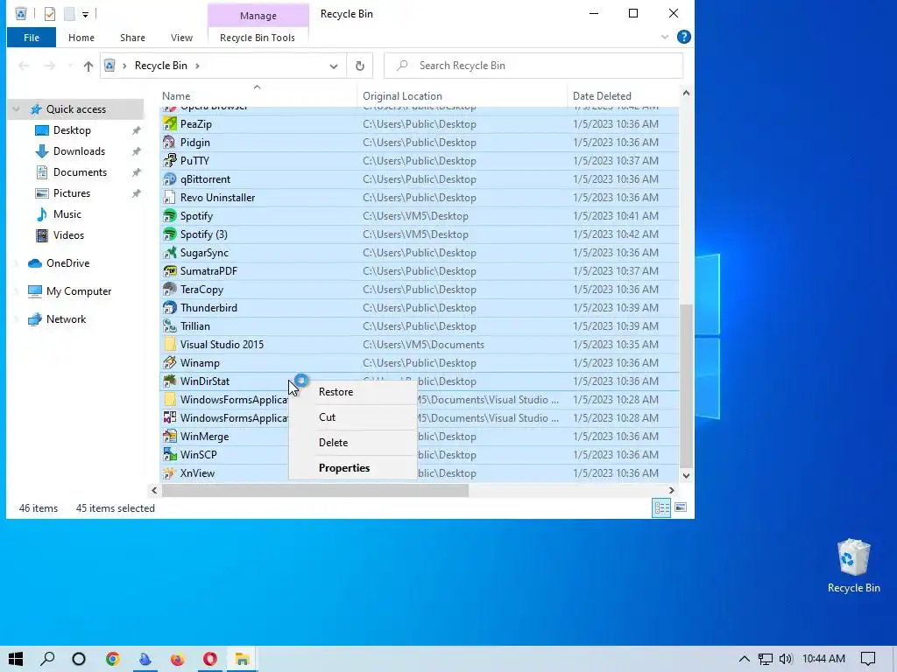Click the WinSCP shortcut icon
The height and width of the screenshot is (672, 897).
pyautogui.click(x=169, y=454)
